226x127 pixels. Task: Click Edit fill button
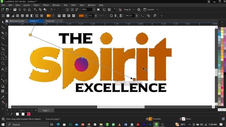[x=155, y=16]
